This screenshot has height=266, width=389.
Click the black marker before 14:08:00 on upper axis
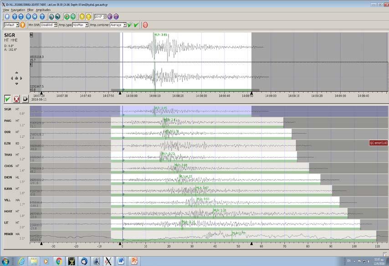tap(120, 93)
